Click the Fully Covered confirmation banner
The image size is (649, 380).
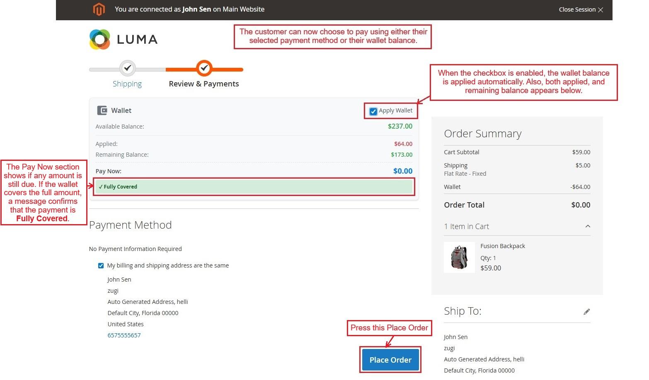click(254, 187)
